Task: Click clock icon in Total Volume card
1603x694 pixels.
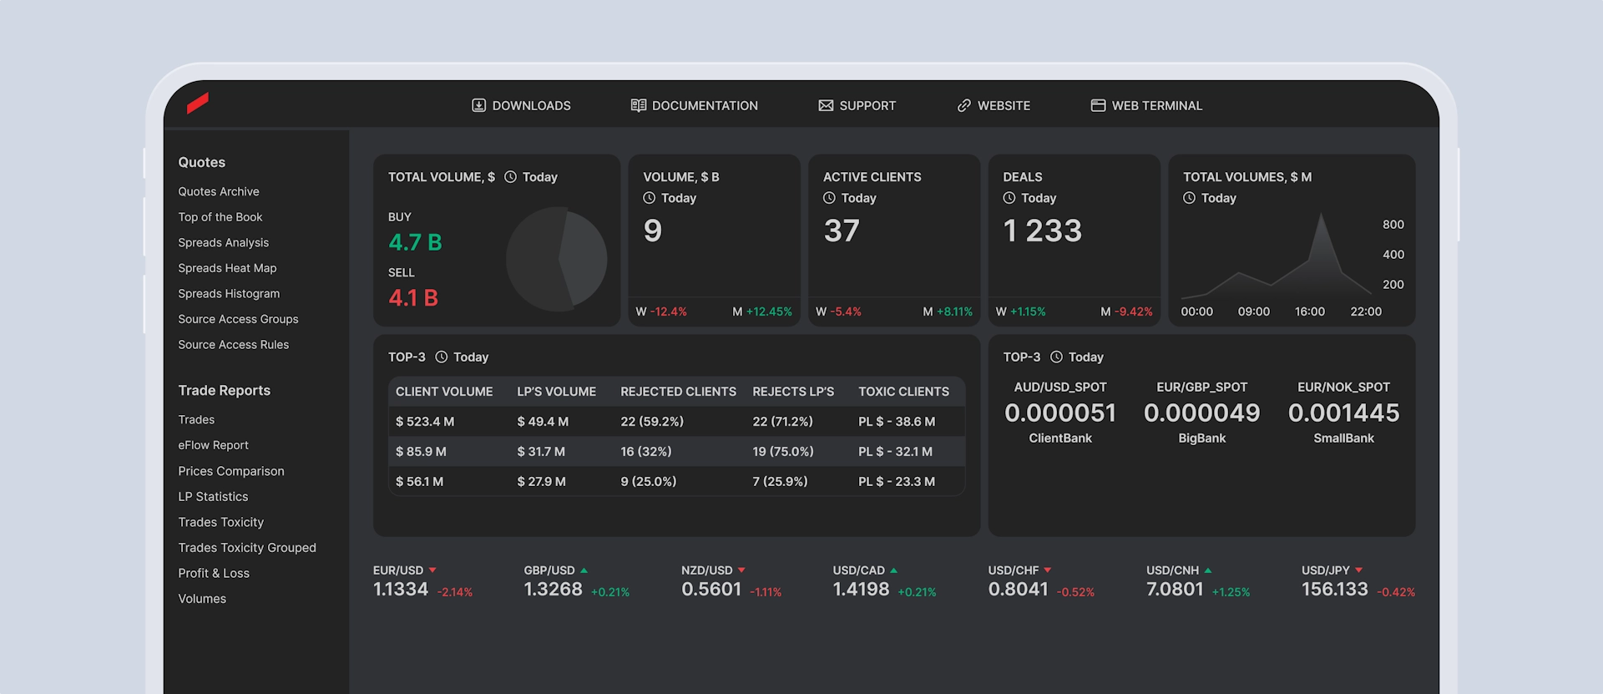Action: tap(510, 177)
